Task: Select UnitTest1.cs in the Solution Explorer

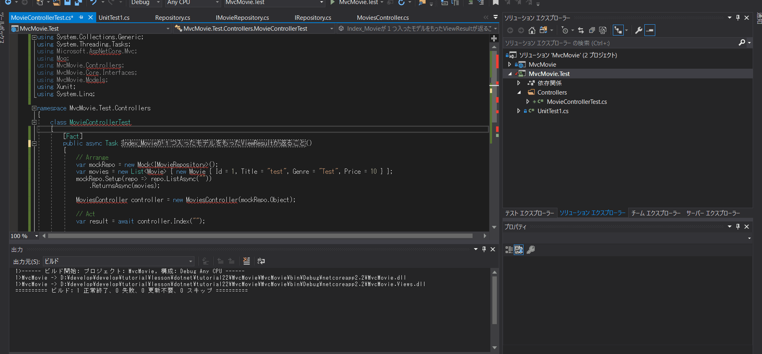Action: point(553,111)
